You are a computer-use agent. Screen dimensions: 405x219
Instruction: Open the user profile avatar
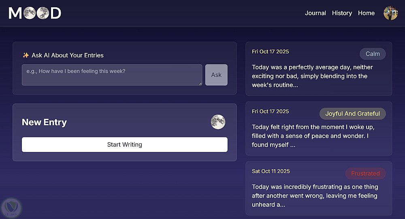click(391, 13)
